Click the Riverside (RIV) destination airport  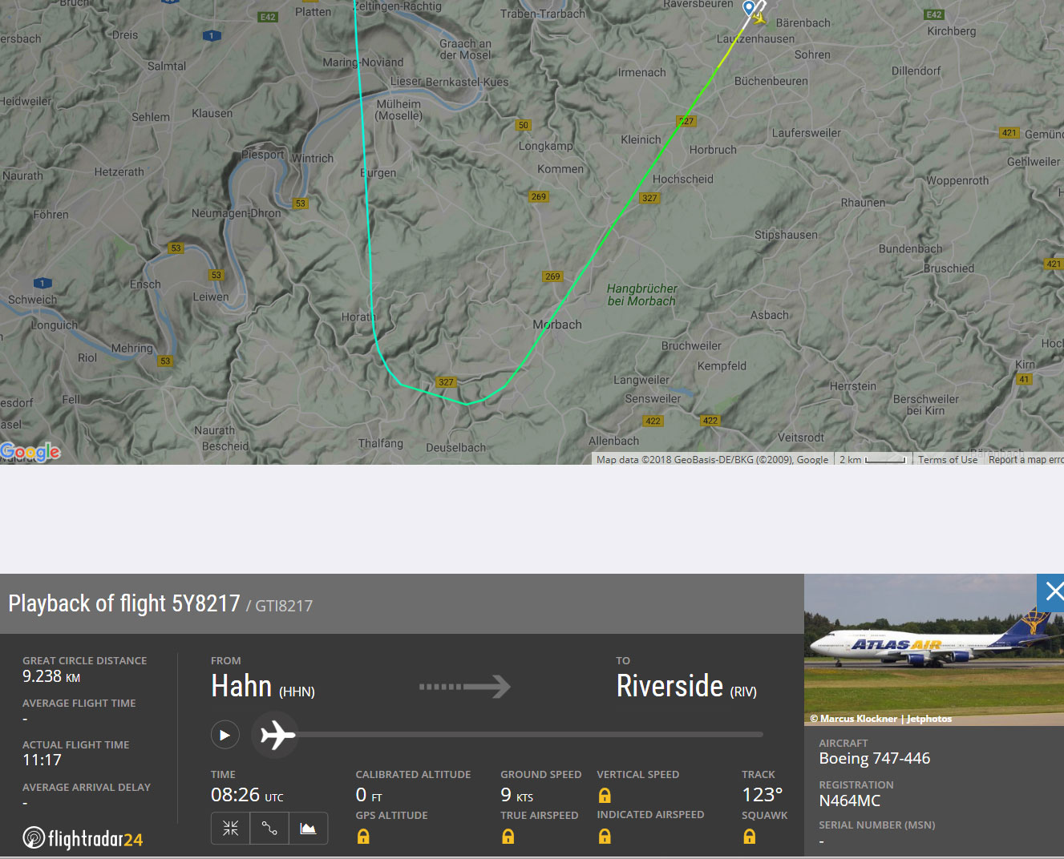tap(686, 687)
